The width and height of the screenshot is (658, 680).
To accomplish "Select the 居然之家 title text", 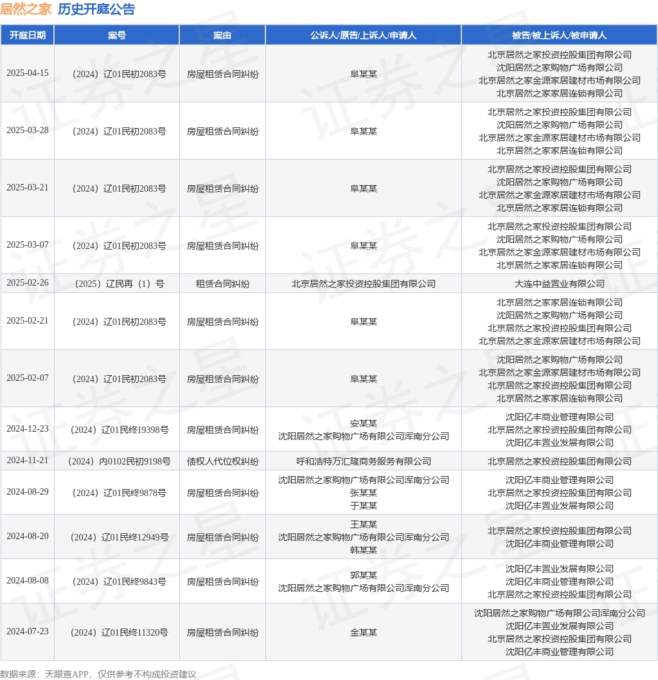I will point(26,9).
